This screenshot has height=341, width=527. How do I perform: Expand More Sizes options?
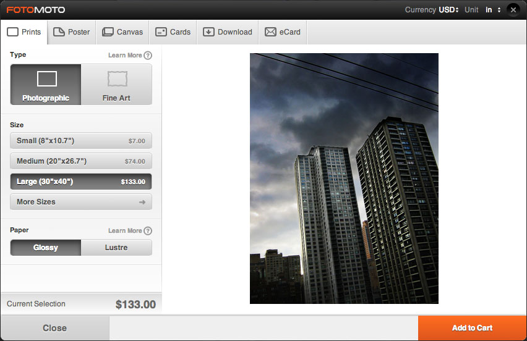(x=81, y=202)
